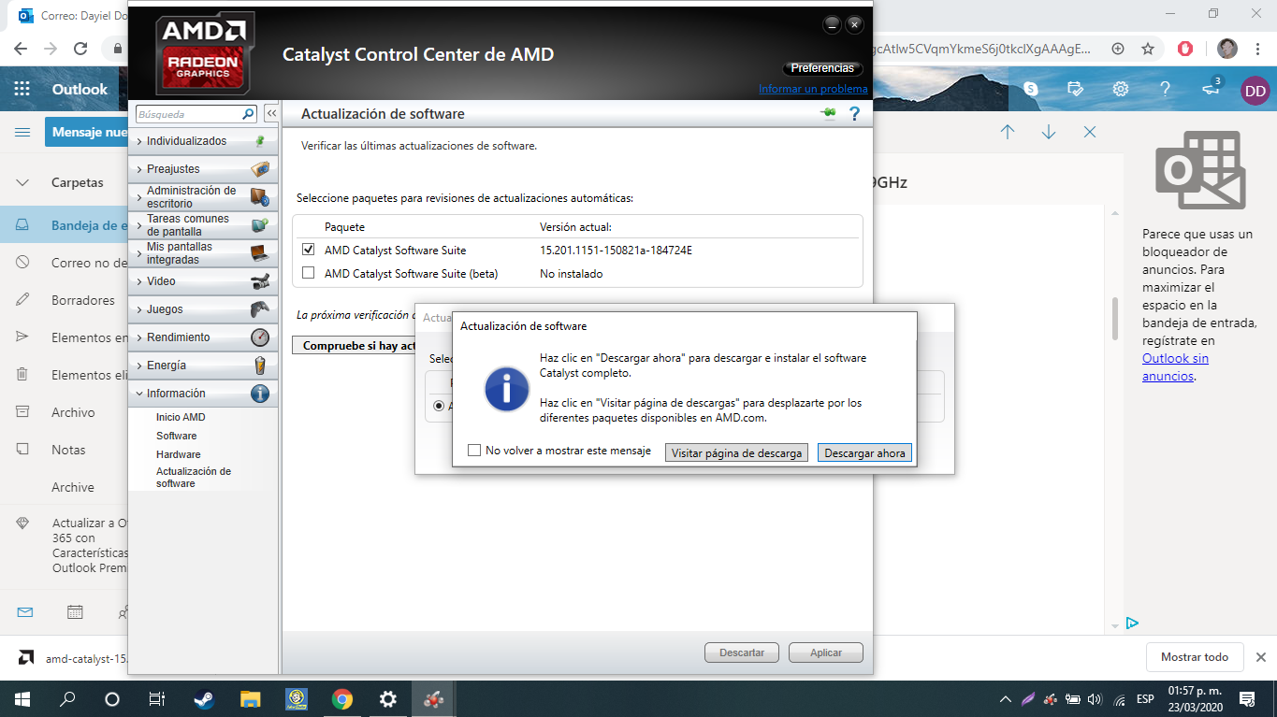Click Compruebe si hay actualizaciones button
The height and width of the screenshot is (717, 1277).
coord(354,346)
